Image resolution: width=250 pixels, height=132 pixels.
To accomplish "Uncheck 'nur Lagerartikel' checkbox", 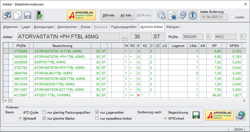I will tap(97, 113).
